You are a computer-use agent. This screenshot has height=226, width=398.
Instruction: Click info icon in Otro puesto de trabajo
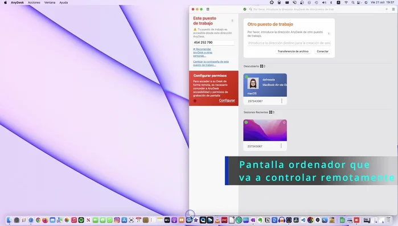pos(329,34)
